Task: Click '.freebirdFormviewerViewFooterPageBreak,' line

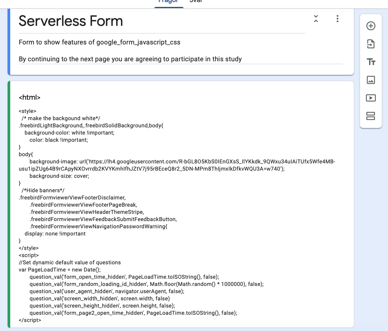Action: [x=83, y=205]
